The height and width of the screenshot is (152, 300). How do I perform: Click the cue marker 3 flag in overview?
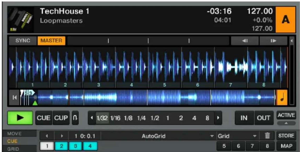click(x=32, y=93)
